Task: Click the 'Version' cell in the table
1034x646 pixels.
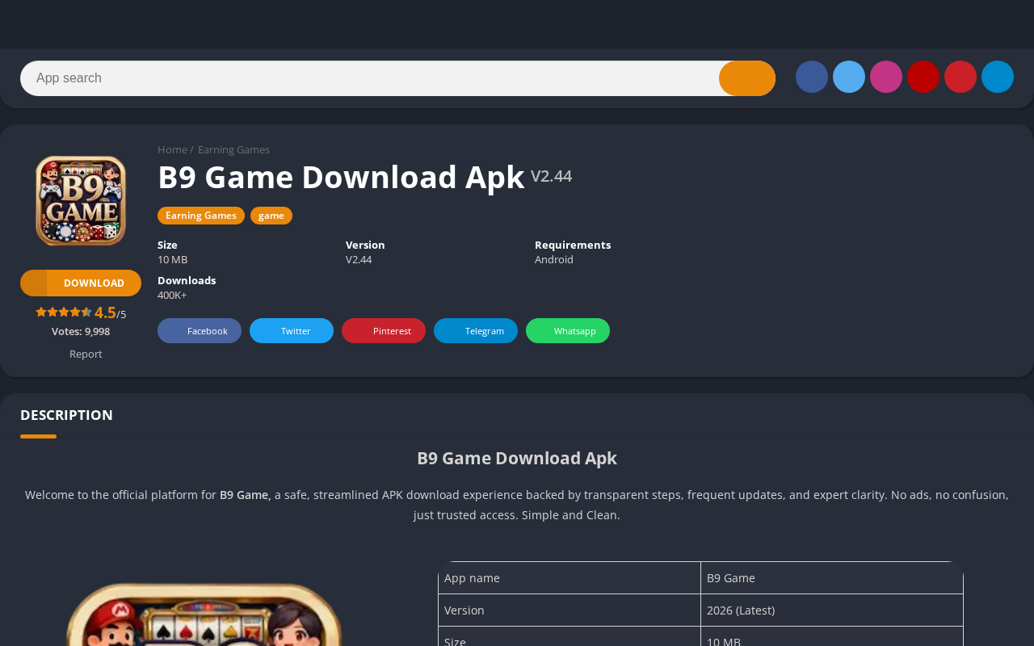Action: (x=570, y=610)
